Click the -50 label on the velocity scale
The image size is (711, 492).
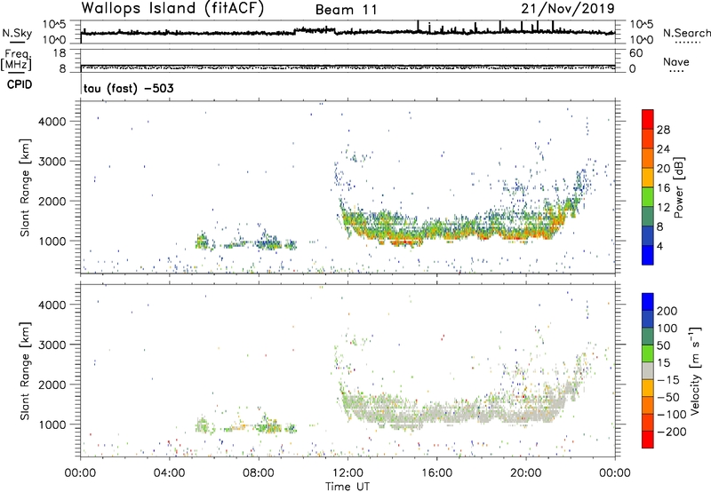[668, 398]
